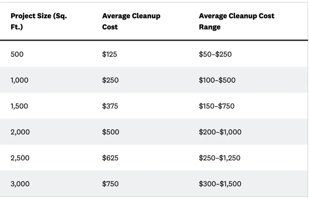The height and width of the screenshot is (199, 309).
Task: Click the 3,000 project size cell
Action: point(20,184)
